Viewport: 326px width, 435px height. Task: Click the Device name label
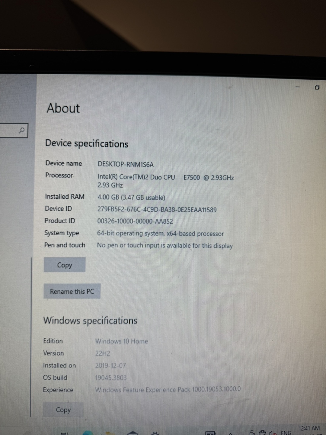64,163
